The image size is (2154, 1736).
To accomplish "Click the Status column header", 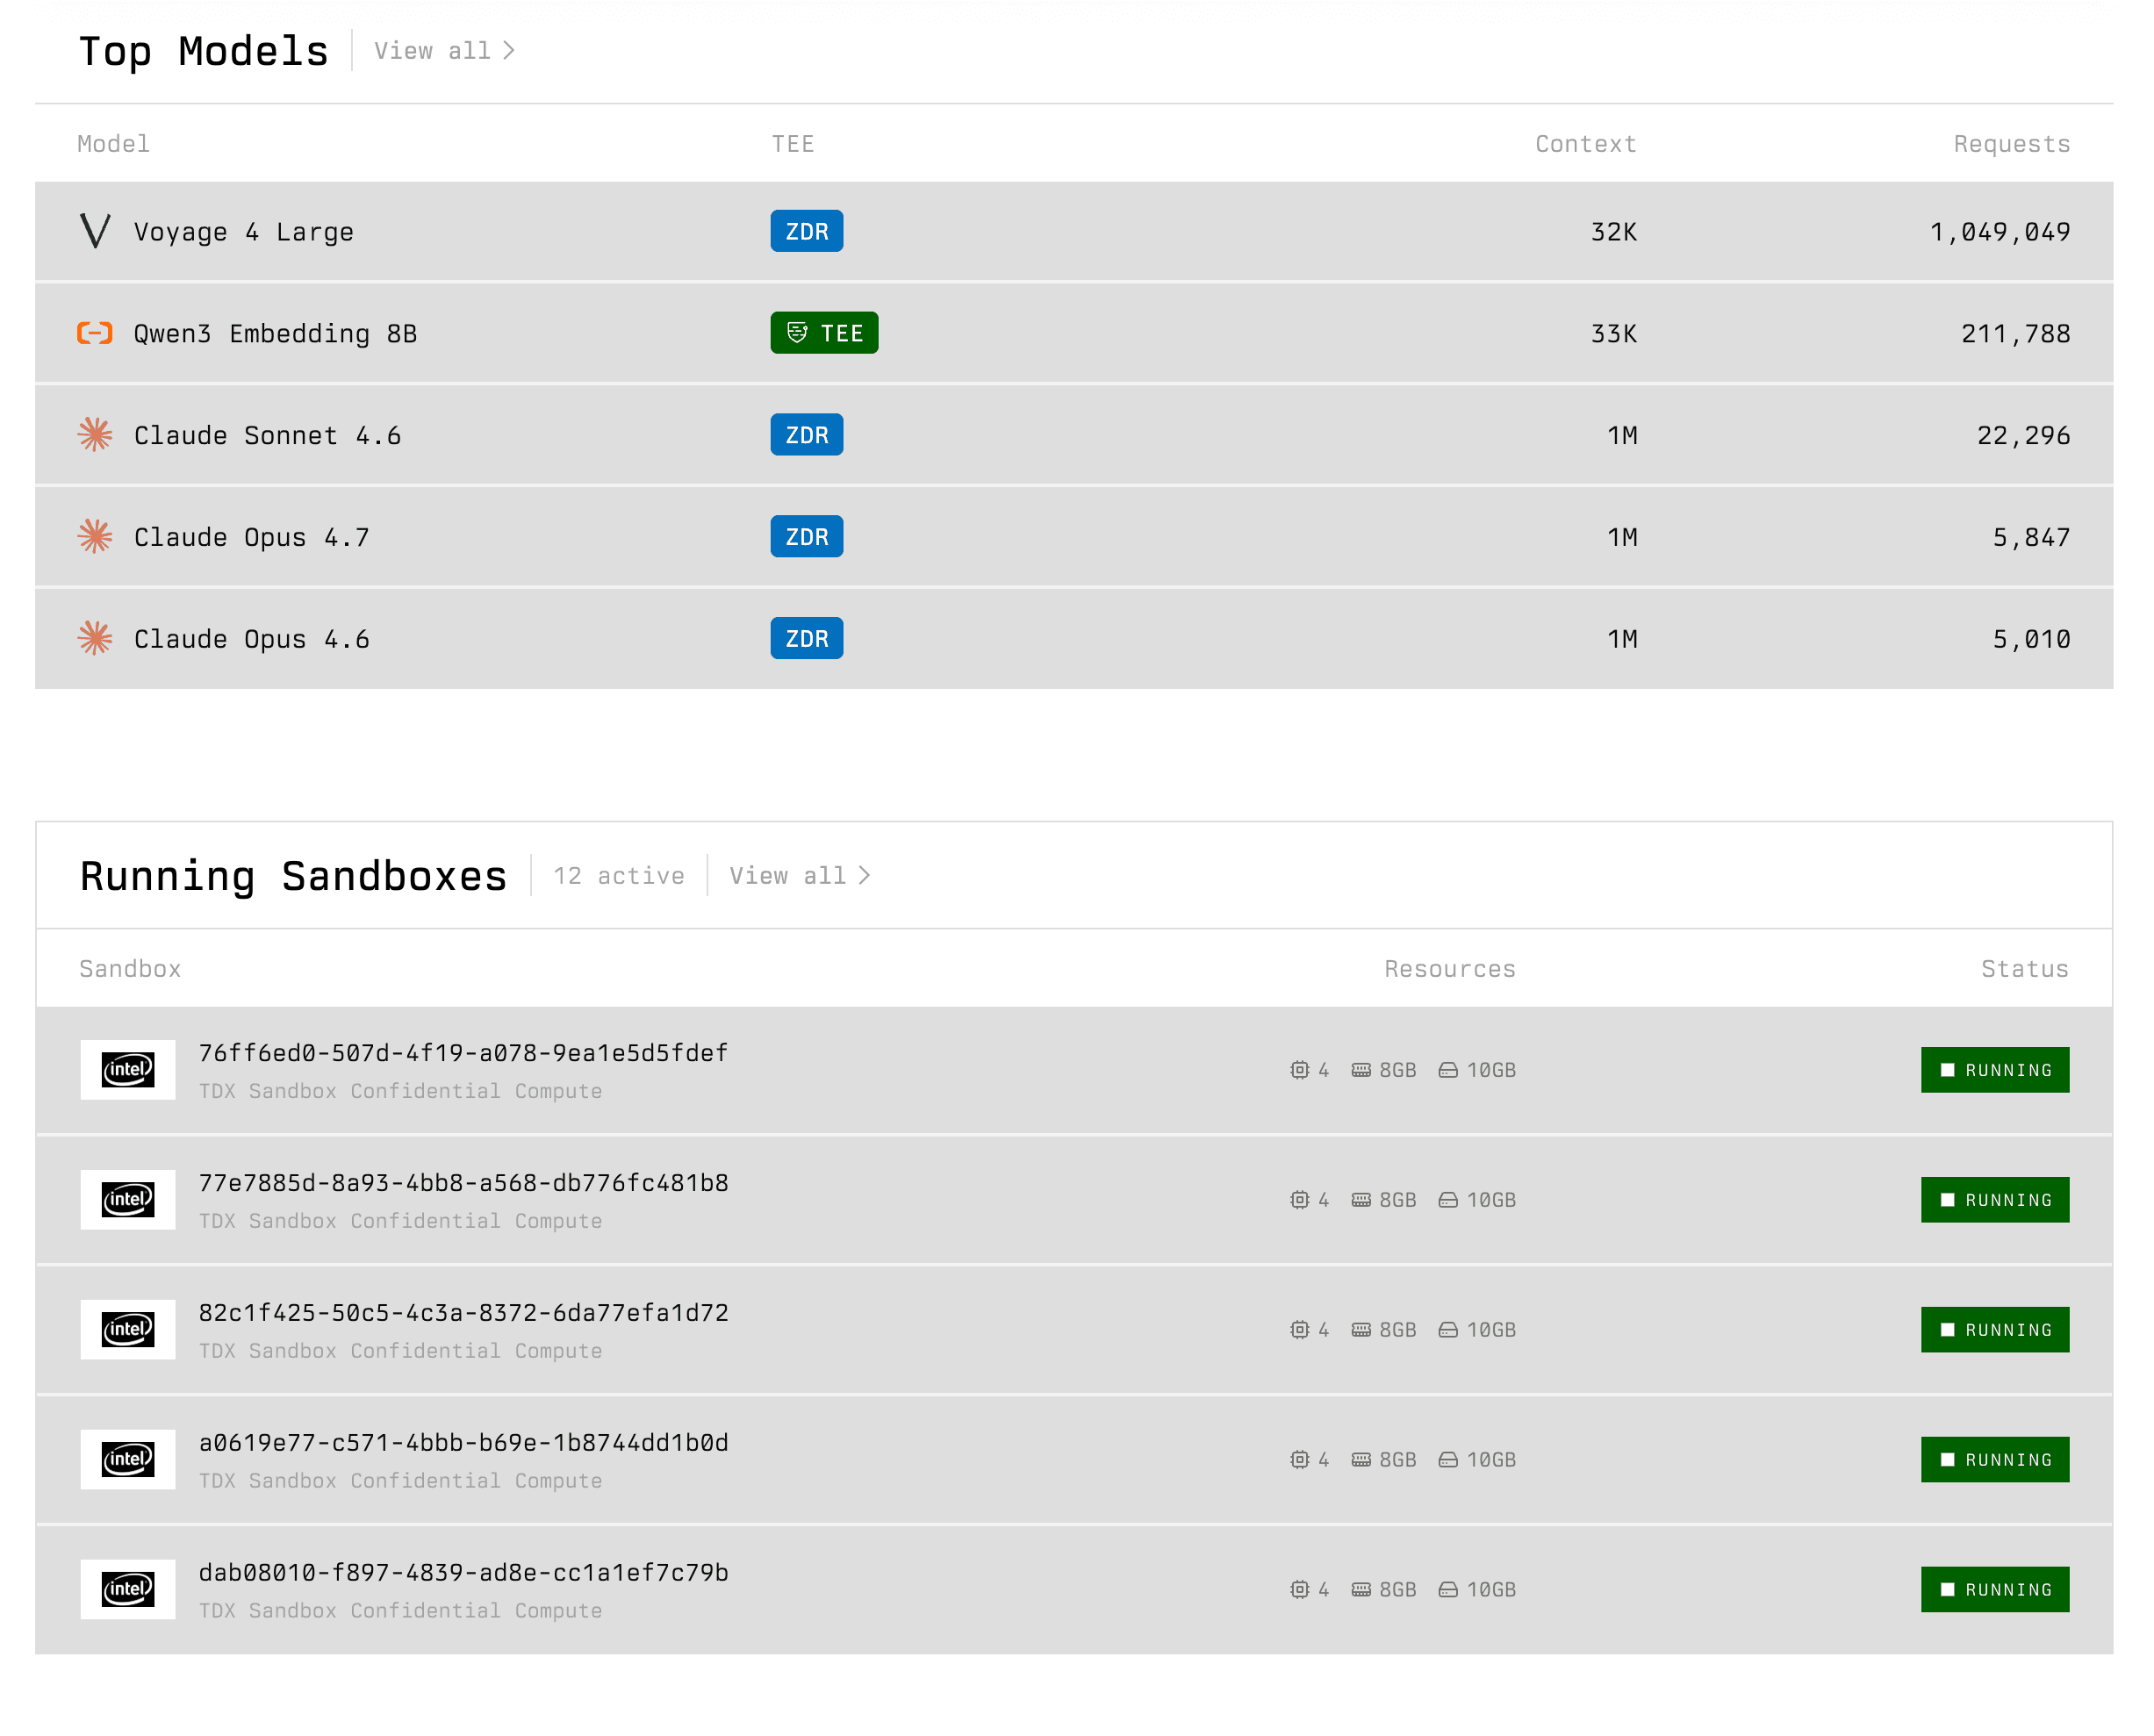I will point(2025,969).
